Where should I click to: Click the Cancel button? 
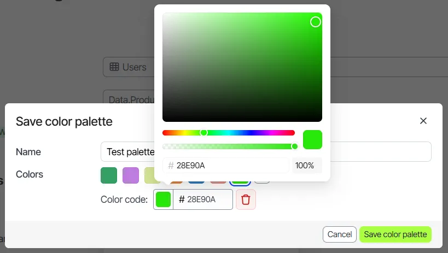coord(340,234)
